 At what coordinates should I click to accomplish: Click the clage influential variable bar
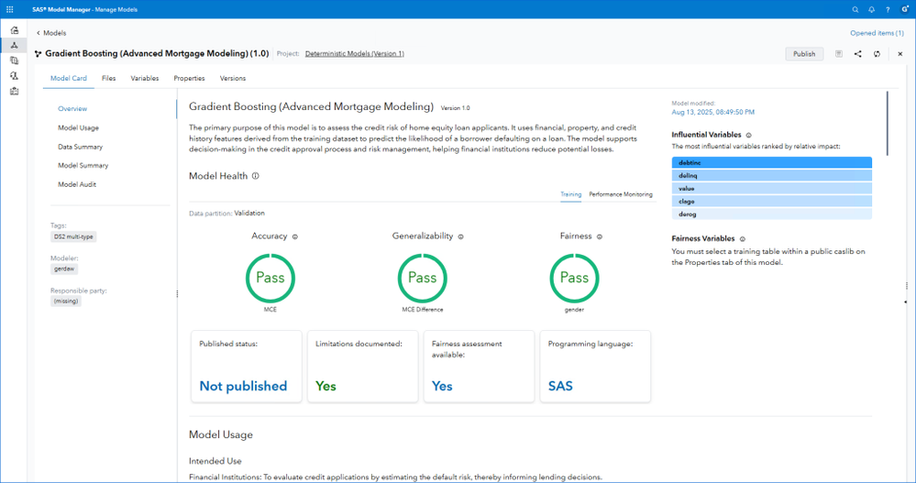point(772,201)
